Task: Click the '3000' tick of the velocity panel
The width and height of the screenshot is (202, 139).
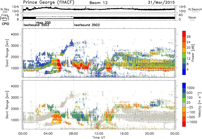Action: point(15,97)
